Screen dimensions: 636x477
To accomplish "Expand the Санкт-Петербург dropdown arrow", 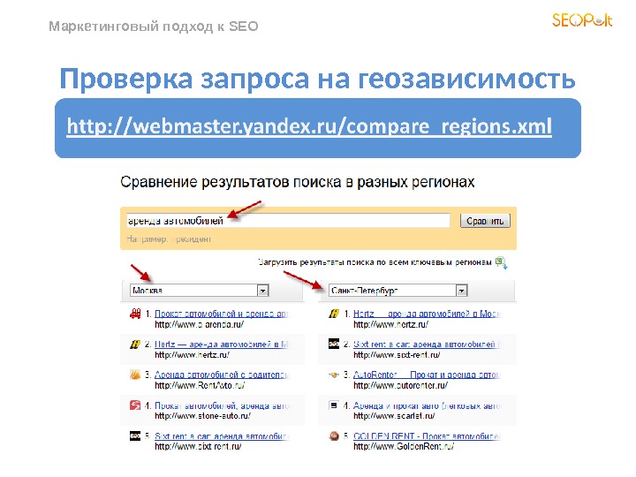I will (x=462, y=291).
